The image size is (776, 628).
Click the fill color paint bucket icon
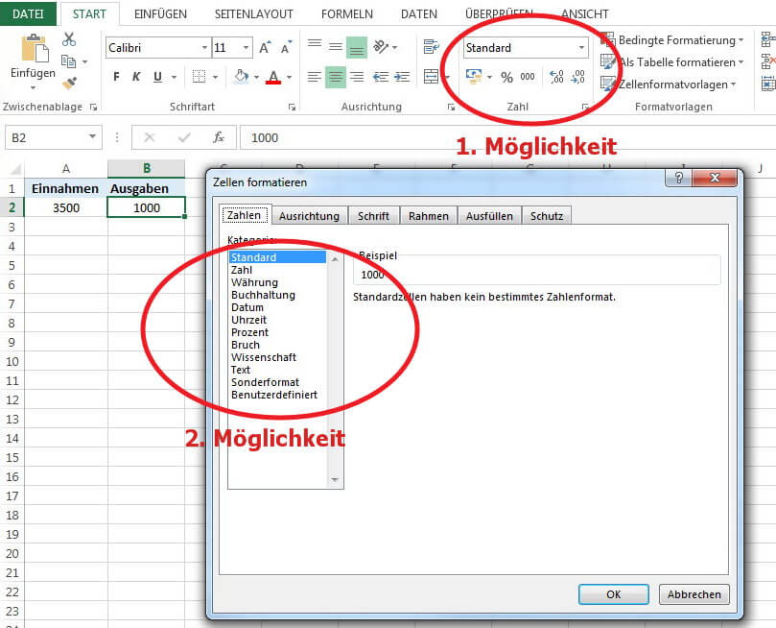(242, 75)
